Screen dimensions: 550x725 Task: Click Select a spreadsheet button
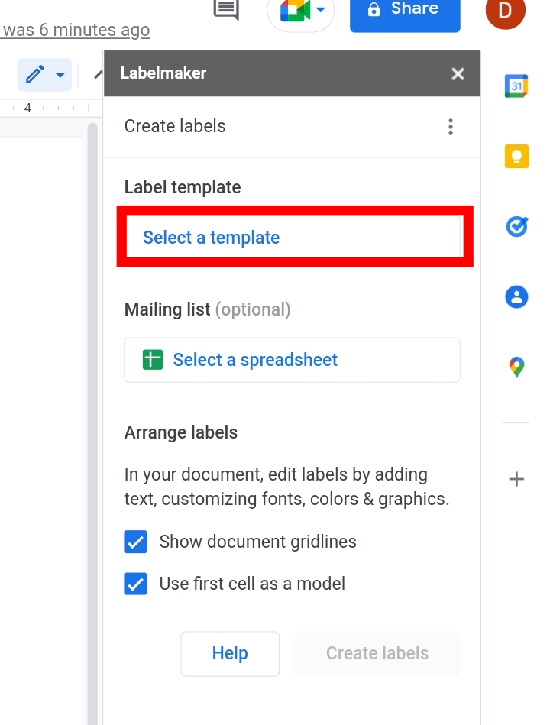(x=292, y=360)
